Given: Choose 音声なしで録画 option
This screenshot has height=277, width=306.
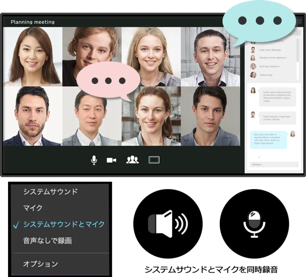Looking at the screenshot, I should point(47,241).
